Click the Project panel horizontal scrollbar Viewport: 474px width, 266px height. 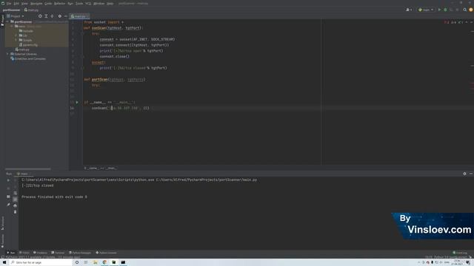pos(28,169)
